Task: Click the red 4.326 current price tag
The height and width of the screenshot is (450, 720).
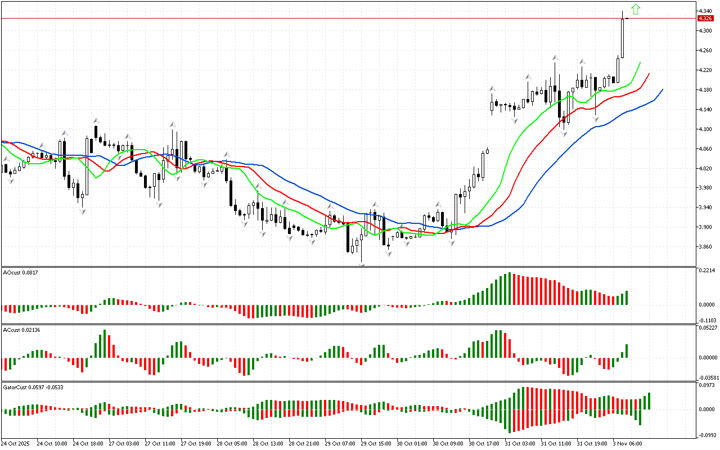Action: point(705,18)
